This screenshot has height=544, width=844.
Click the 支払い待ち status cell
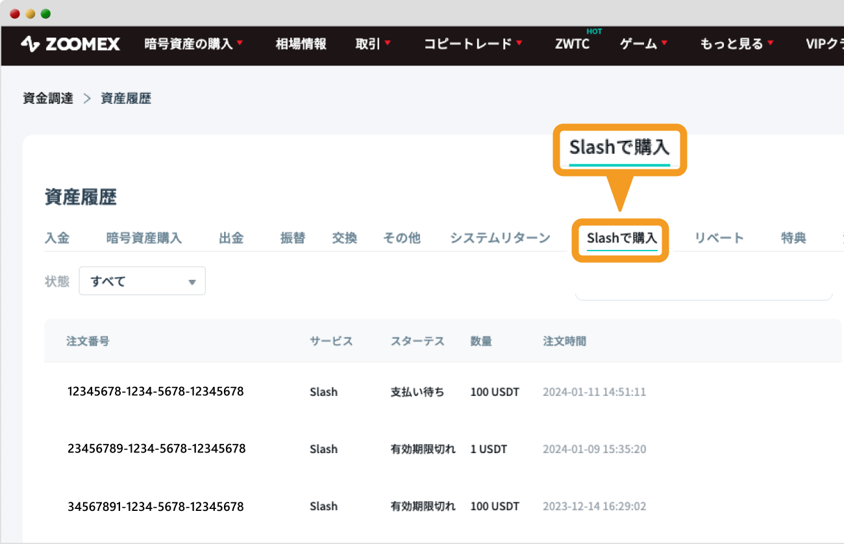[x=417, y=392]
